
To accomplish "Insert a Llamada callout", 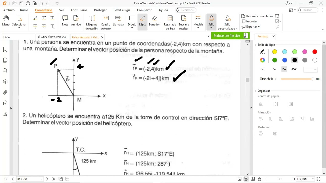I will pos(118,21).
